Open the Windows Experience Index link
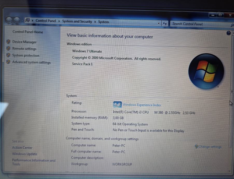The width and height of the screenshot is (234, 179). click(x=142, y=105)
